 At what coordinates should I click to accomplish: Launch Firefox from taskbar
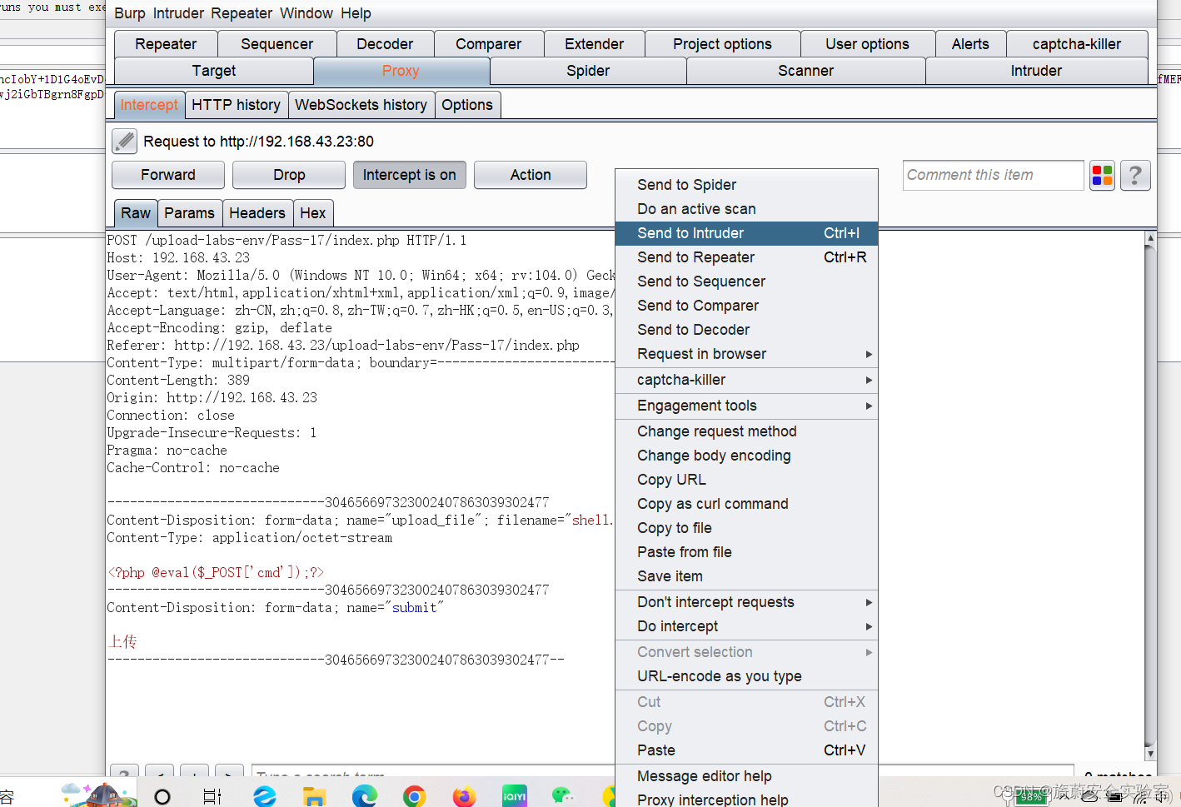point(464,796)
